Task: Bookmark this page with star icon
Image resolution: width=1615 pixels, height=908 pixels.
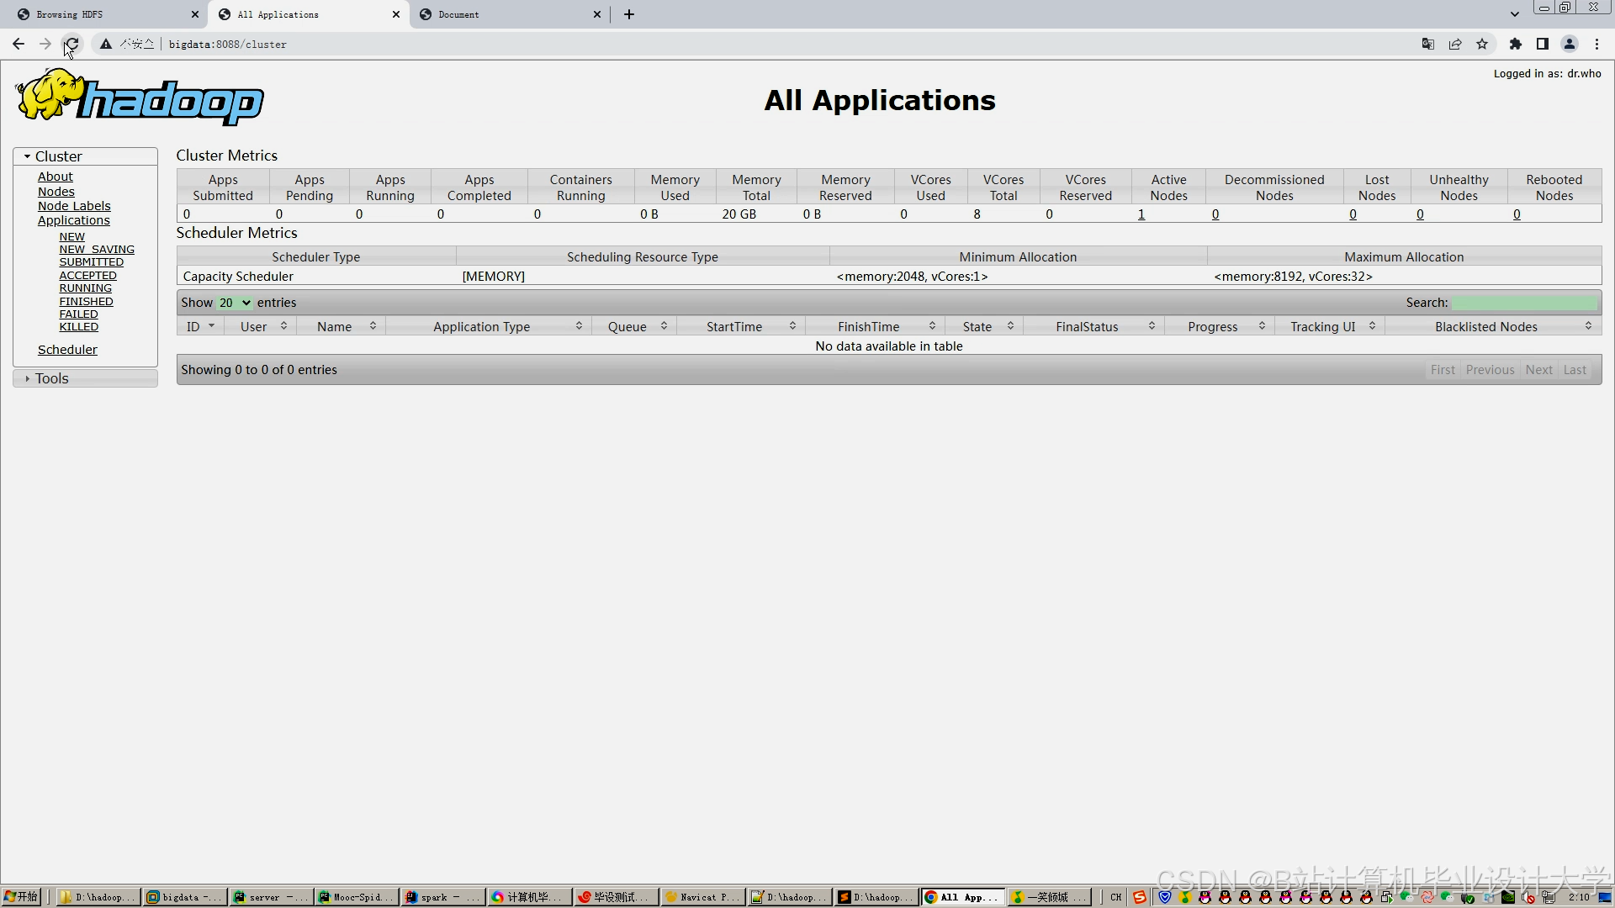Action: pos(1482,44)
